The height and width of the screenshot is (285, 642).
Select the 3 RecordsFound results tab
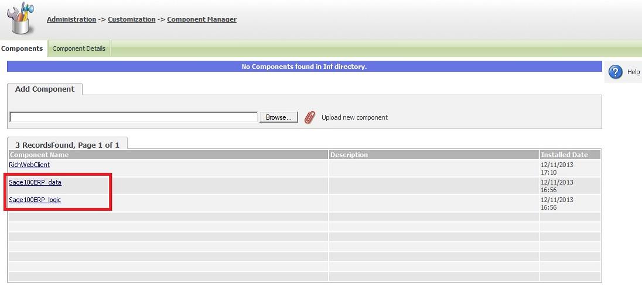tap(67, 145)
